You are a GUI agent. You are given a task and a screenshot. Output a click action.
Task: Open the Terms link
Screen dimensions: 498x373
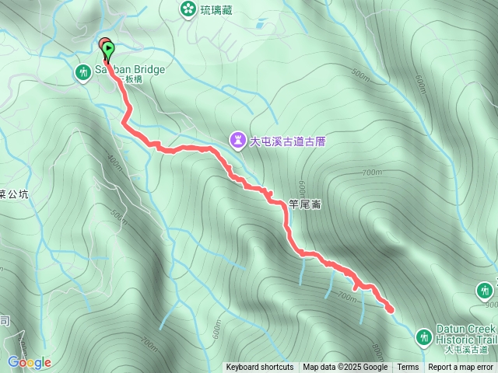[408, 368]
